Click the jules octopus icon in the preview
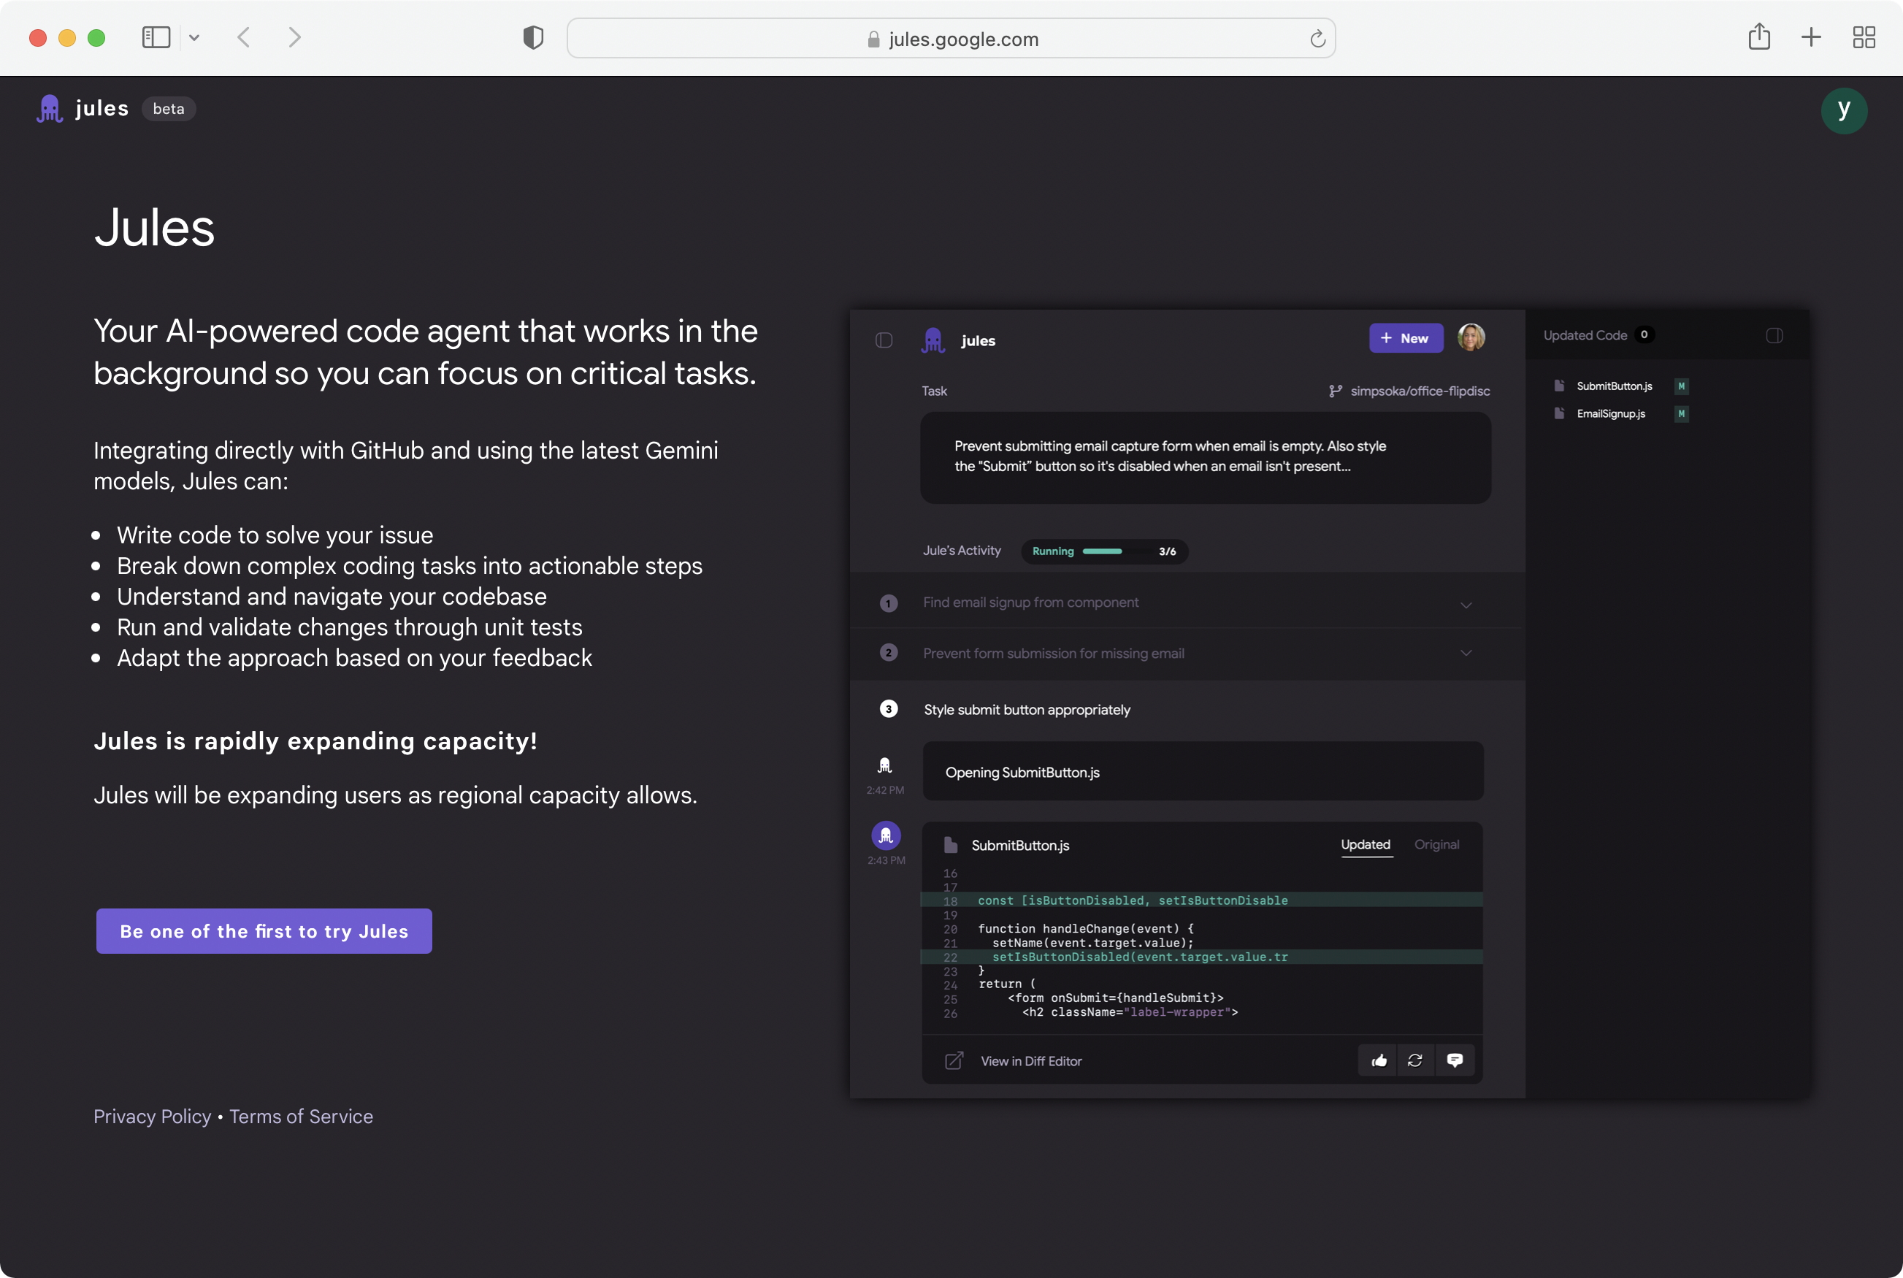1903x1278 pixels. [x=933, y=340]
